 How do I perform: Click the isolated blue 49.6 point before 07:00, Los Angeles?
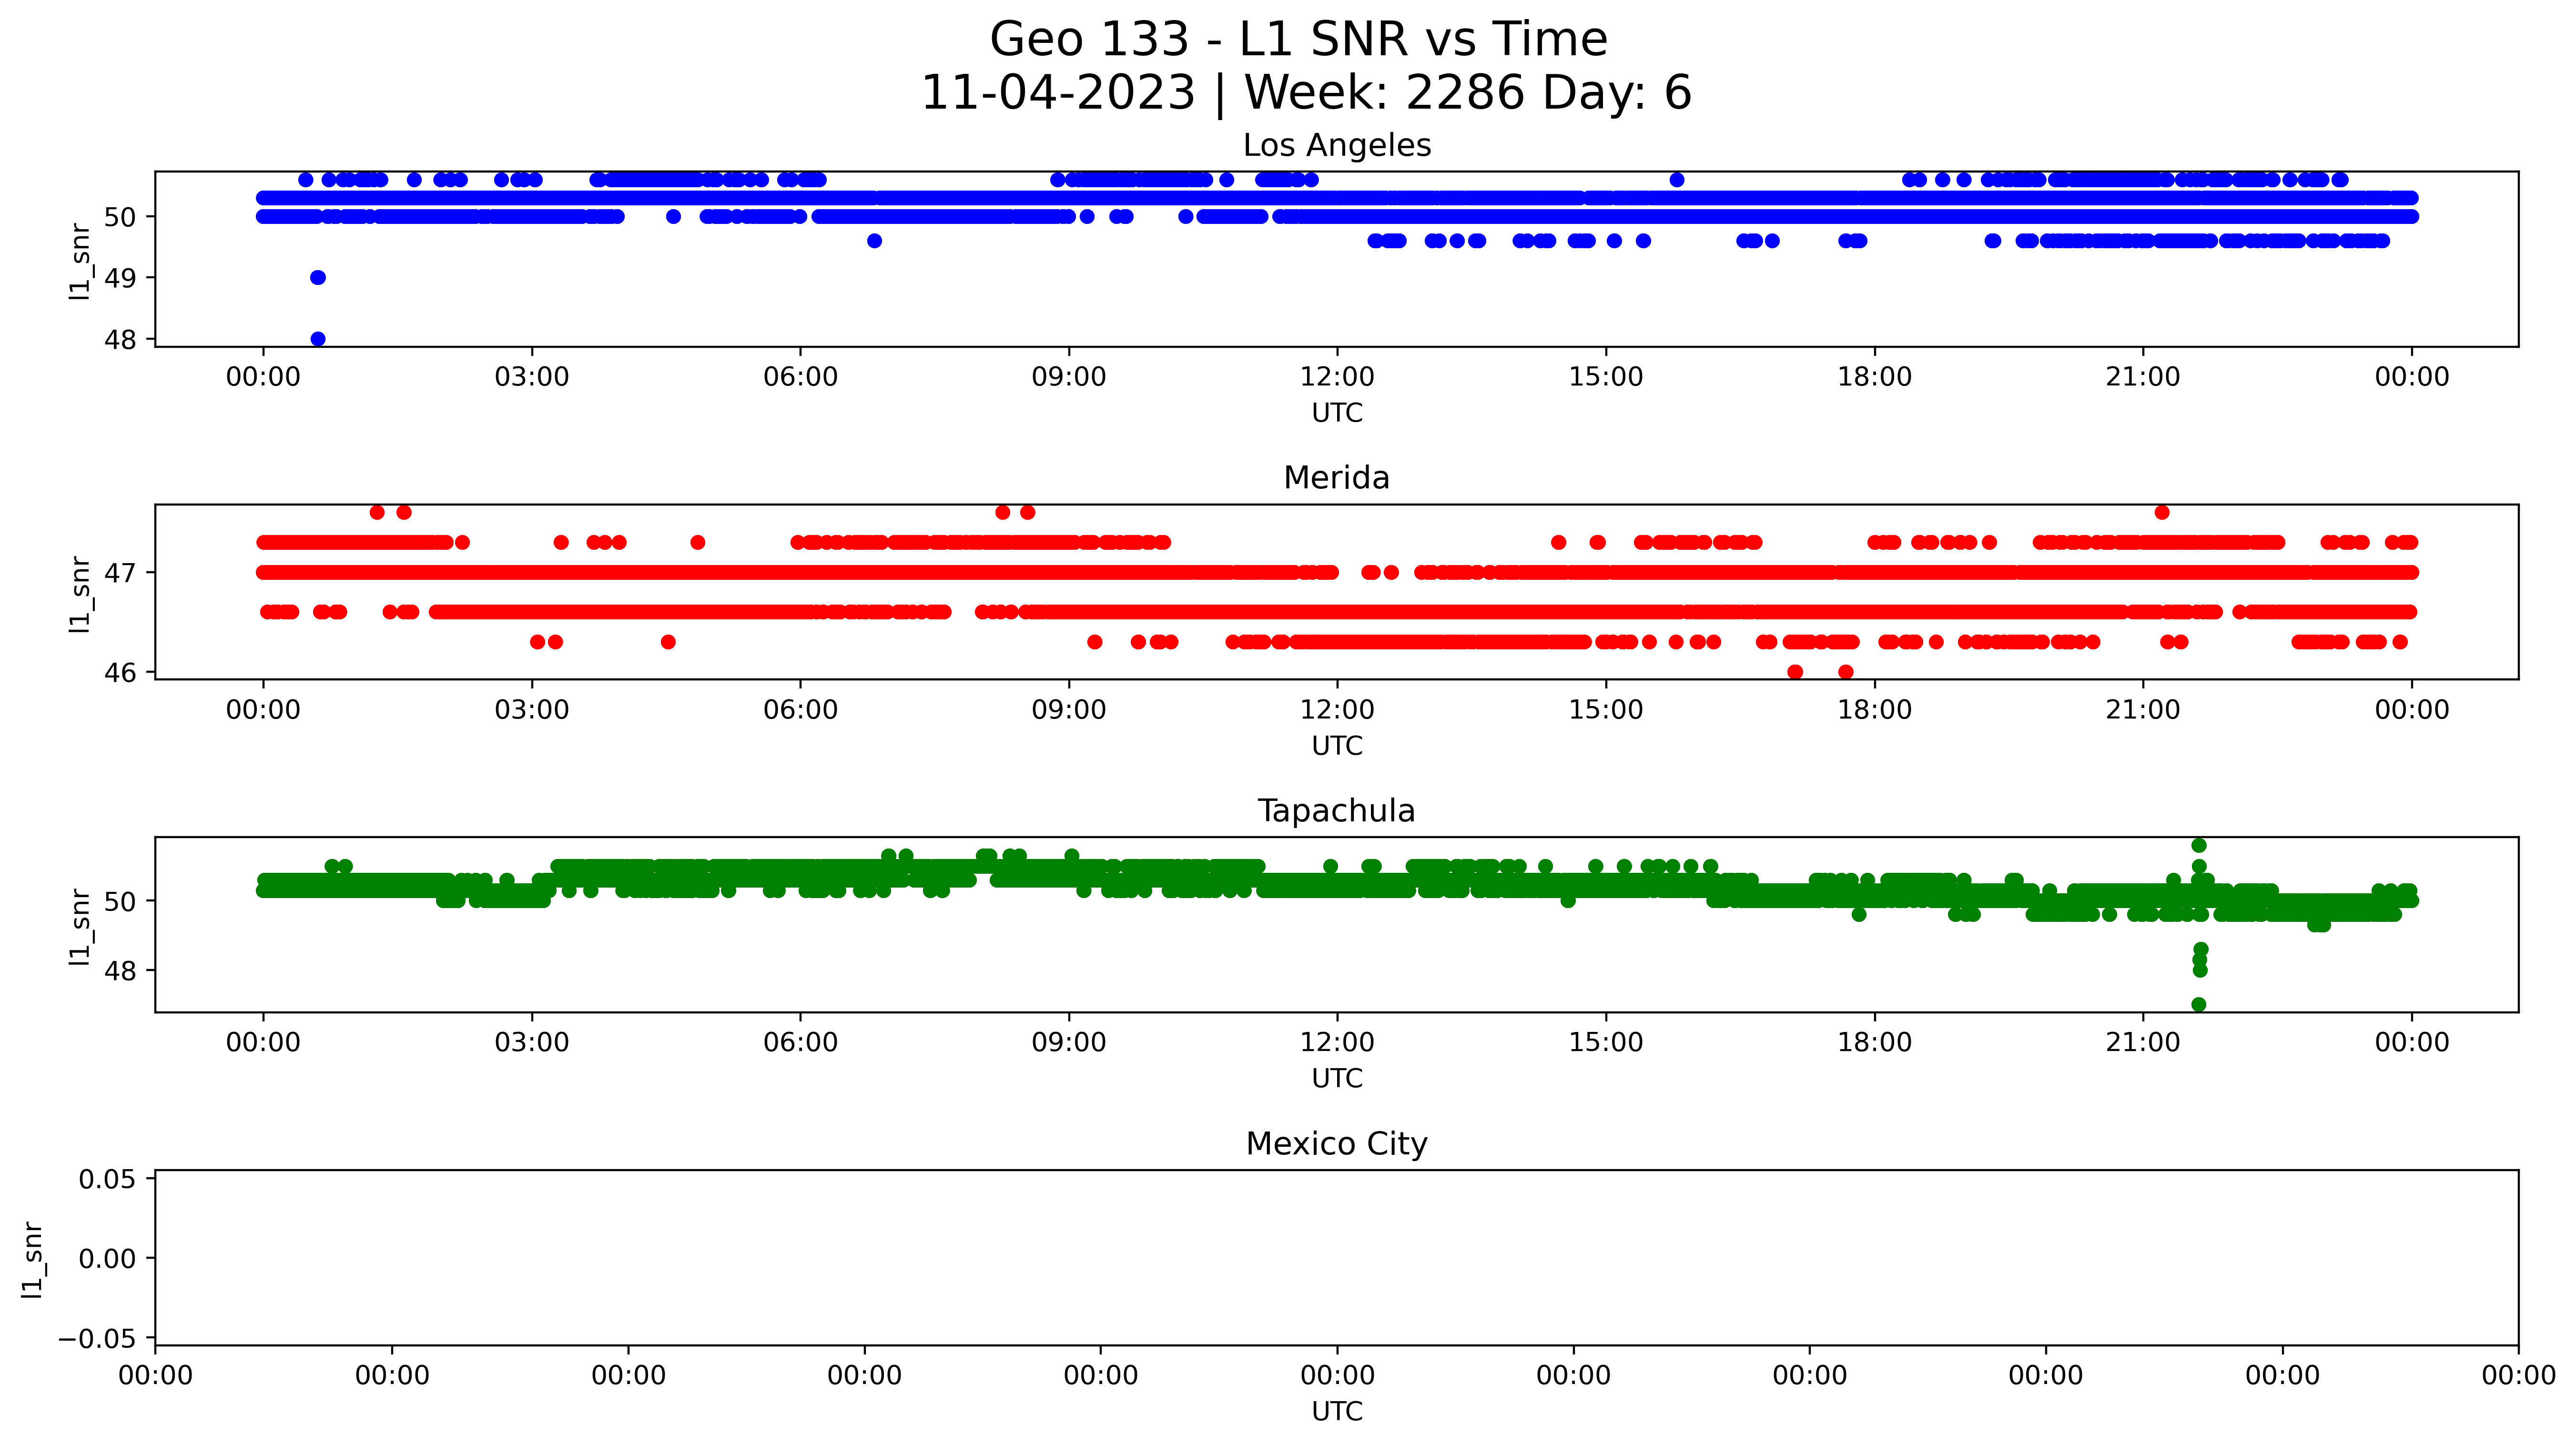(x=874, y=241)
